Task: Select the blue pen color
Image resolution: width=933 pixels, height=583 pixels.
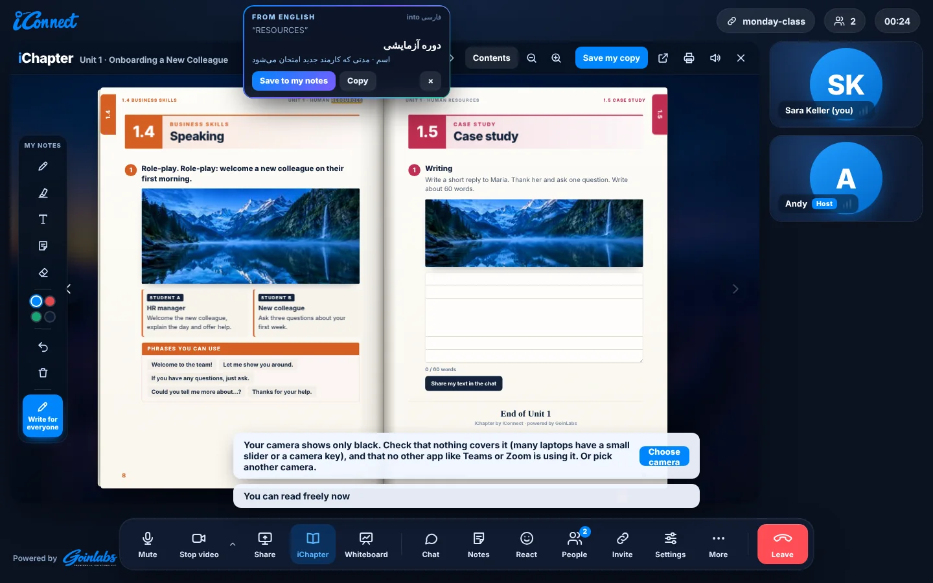Action: tap(36, 301)
